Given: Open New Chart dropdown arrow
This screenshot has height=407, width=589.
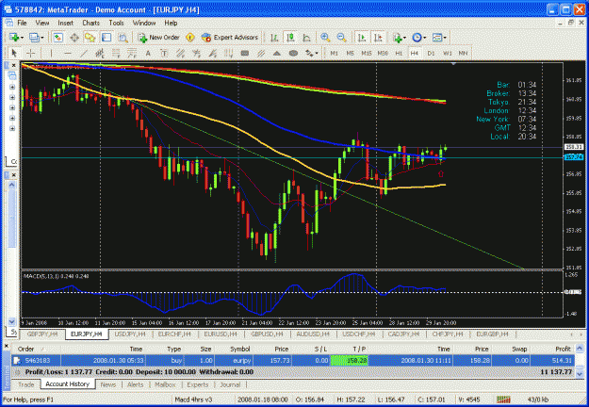Looking at the screenshot, I should [x=23, y=38].
